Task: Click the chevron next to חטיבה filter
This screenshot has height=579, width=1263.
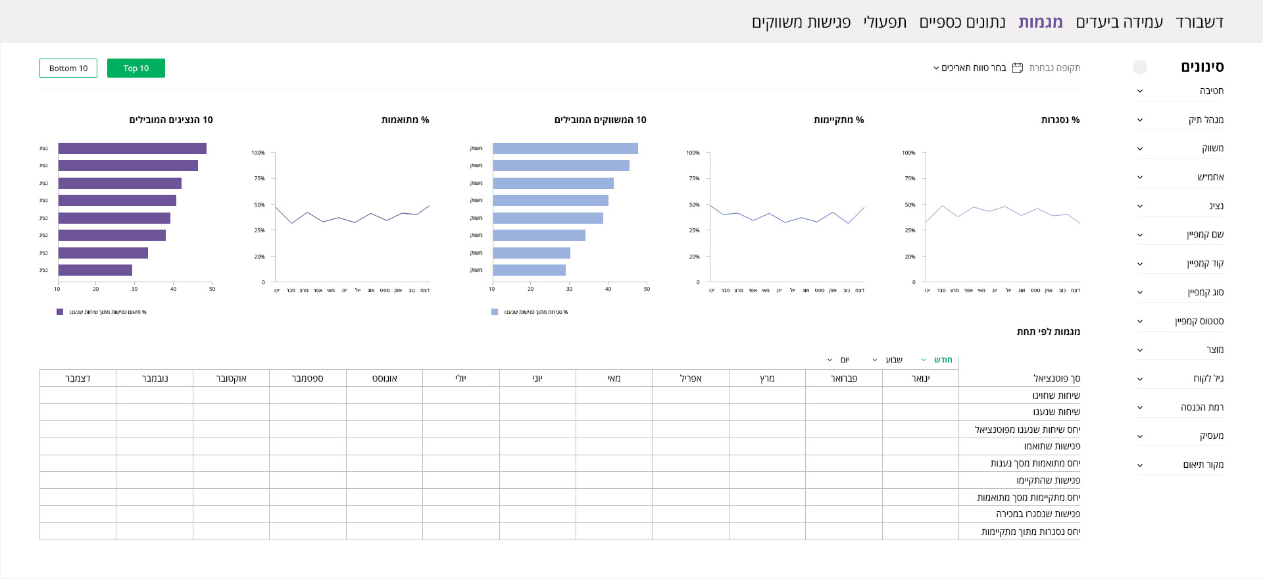Action: 1140,91
